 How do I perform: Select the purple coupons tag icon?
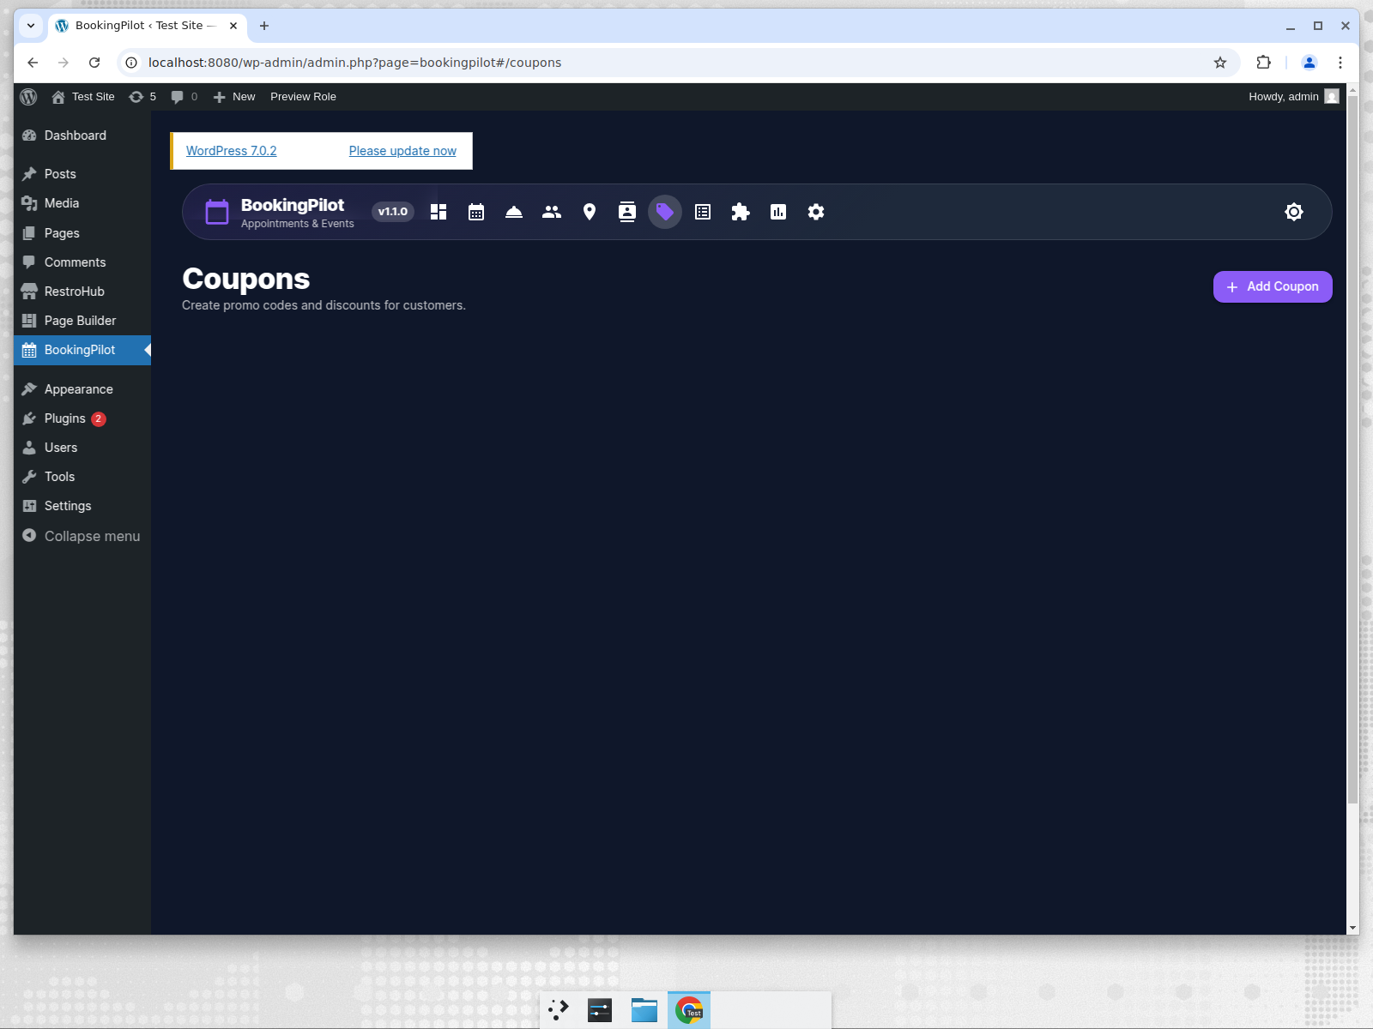665,212
